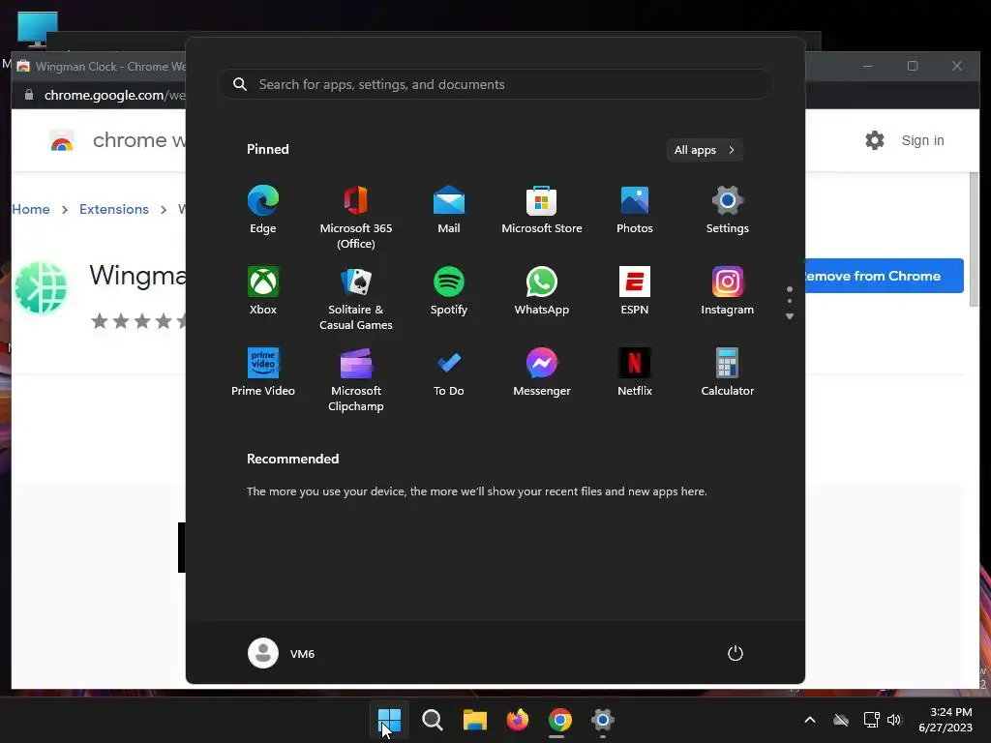Open Search from the taskbar
The width and height of the screenshot is (991, 743).
point(433,720)
